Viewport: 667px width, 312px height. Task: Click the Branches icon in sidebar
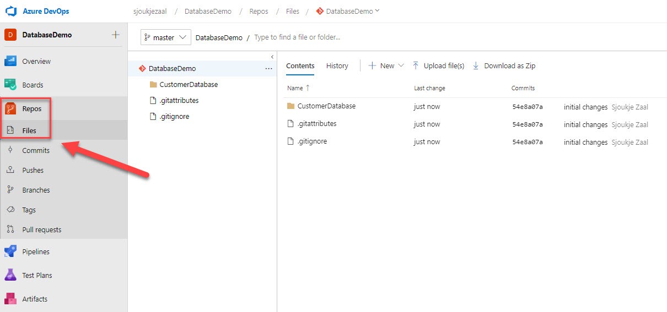coord(10,190)
